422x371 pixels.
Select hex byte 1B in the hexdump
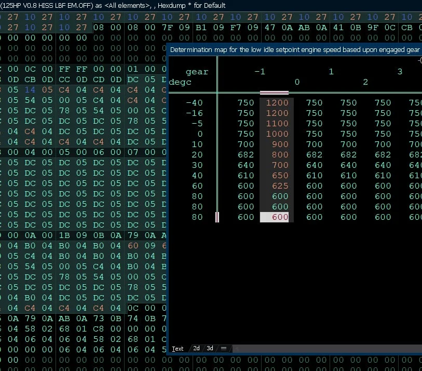click(x=64, y=235)
